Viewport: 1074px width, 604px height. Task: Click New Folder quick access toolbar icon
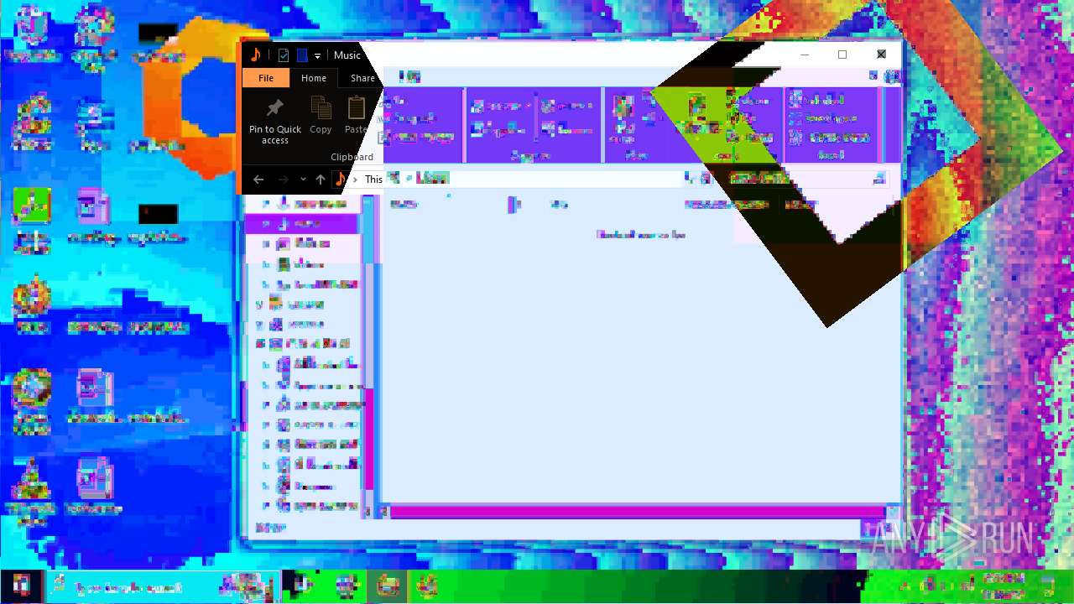[302, 55]
